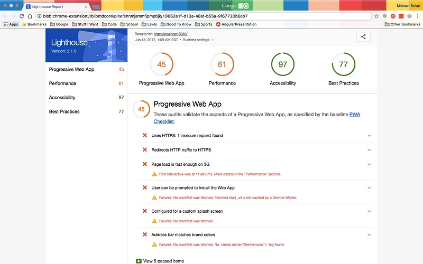The width and height of the screenshot is (423, 264).
Task: Click the Accessibility 97 score gauge
Action: 283,64
